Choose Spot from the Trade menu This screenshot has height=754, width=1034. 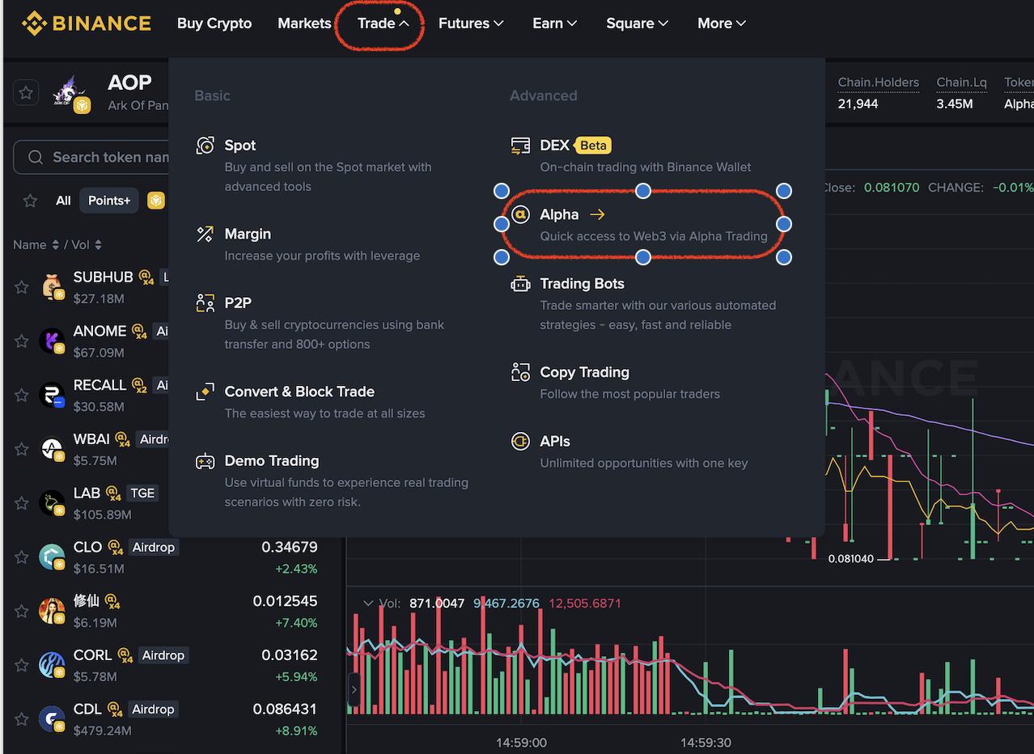pyautogui.click(x=240, y=146)
